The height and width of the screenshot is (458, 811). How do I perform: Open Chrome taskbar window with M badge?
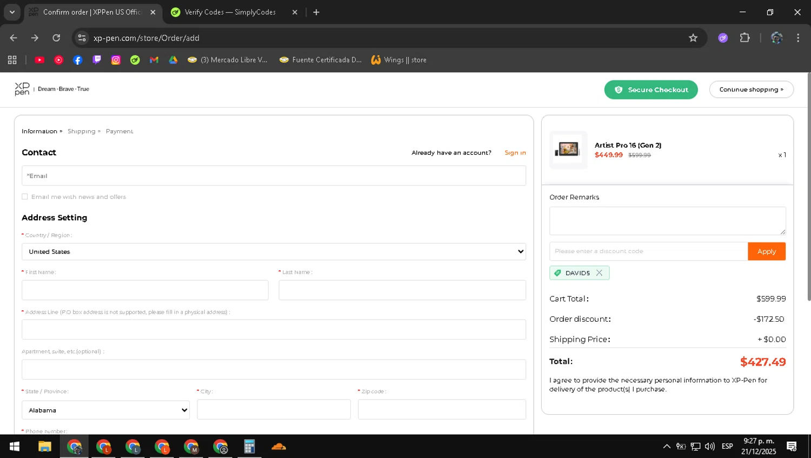[191, 447]
